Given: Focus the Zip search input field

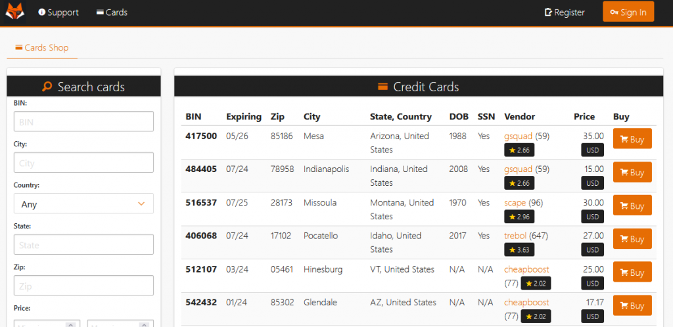Looking at the screenshot, I should pos(83,286).
